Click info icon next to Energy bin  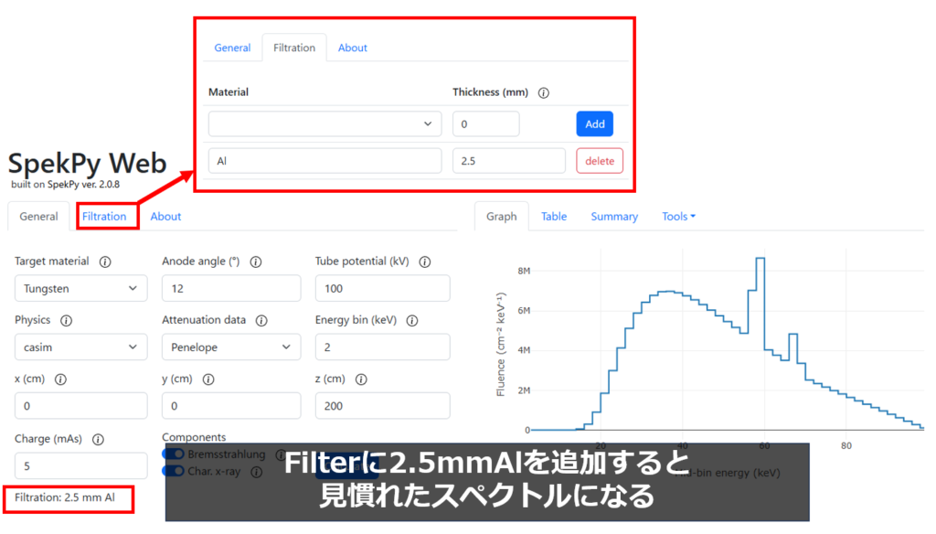pos(412,320)
